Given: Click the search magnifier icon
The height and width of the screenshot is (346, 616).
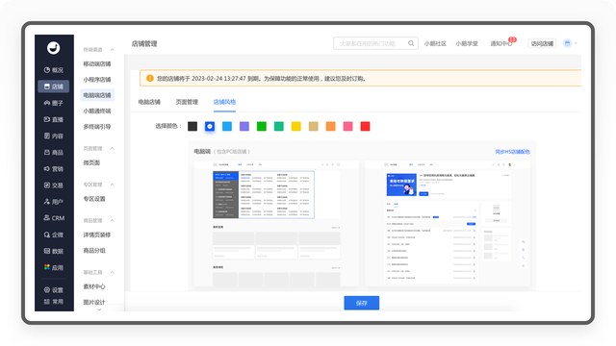Looking at the screenshot, I should click(411, 43).
